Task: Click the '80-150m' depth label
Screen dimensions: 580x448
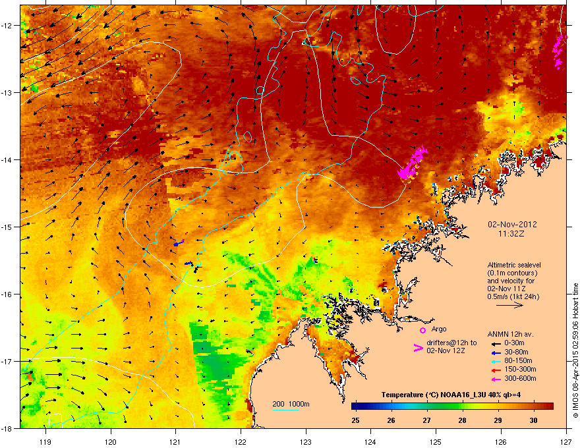Action: [x=518, y=360]
